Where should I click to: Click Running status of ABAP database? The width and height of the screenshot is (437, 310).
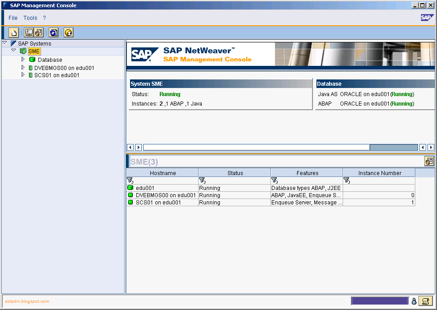(x=402, y=104)
